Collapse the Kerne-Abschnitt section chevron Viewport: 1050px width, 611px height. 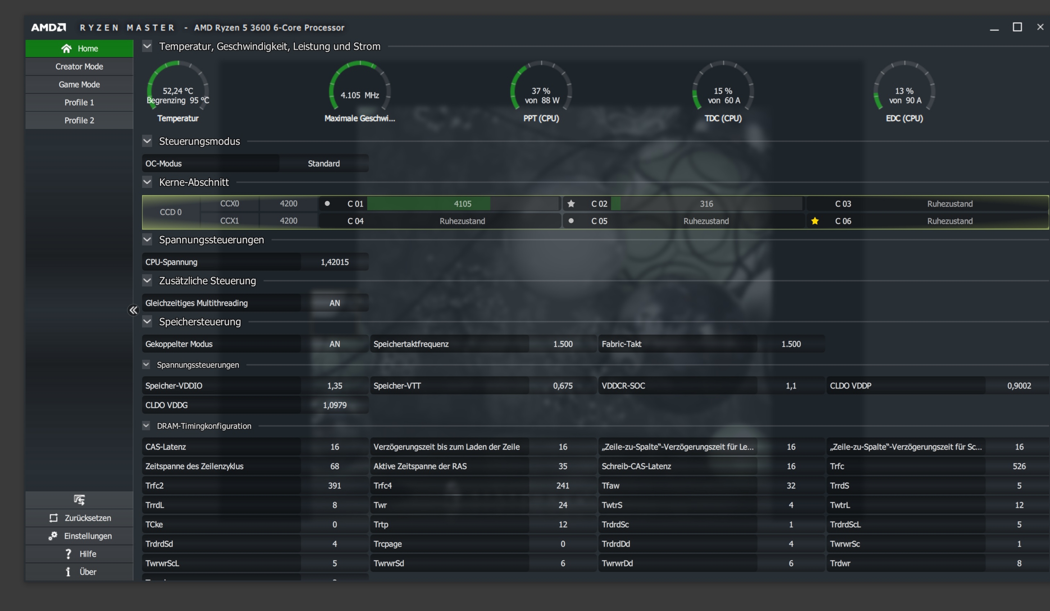(147, 182)
